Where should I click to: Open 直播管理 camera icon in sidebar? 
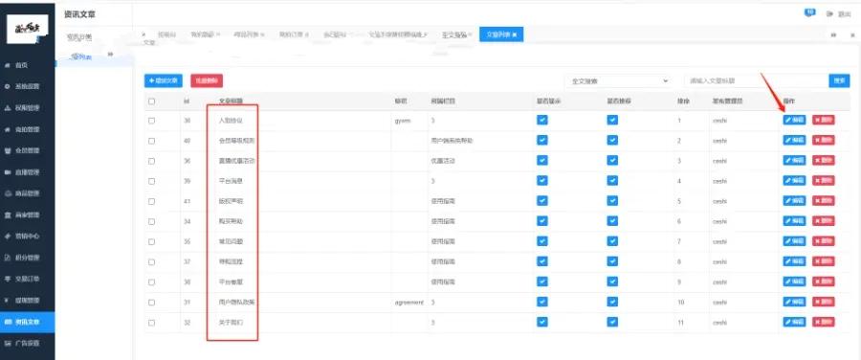[x=7, y=172]
